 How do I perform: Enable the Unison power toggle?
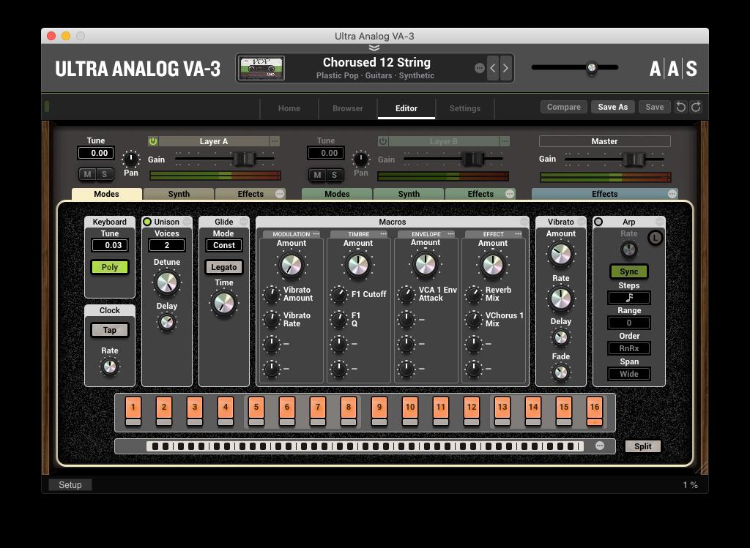tap(147, 222)
